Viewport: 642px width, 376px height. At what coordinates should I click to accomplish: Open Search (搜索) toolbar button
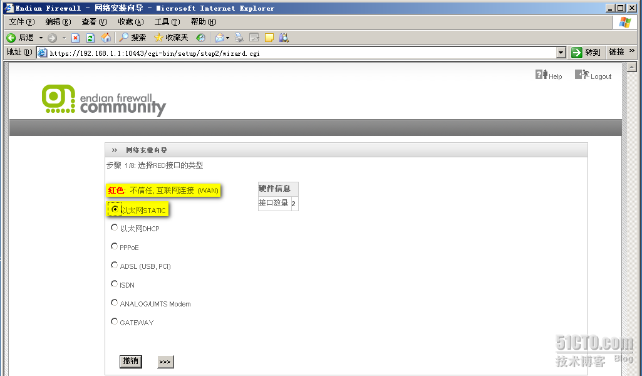[x=133, y=38]
